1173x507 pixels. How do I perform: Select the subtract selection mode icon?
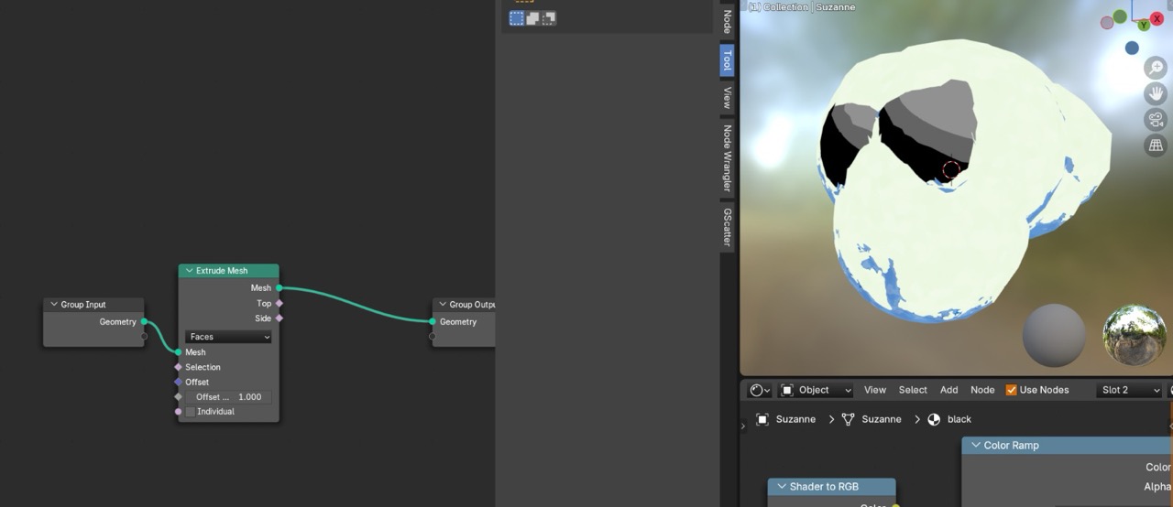point(548,17)
